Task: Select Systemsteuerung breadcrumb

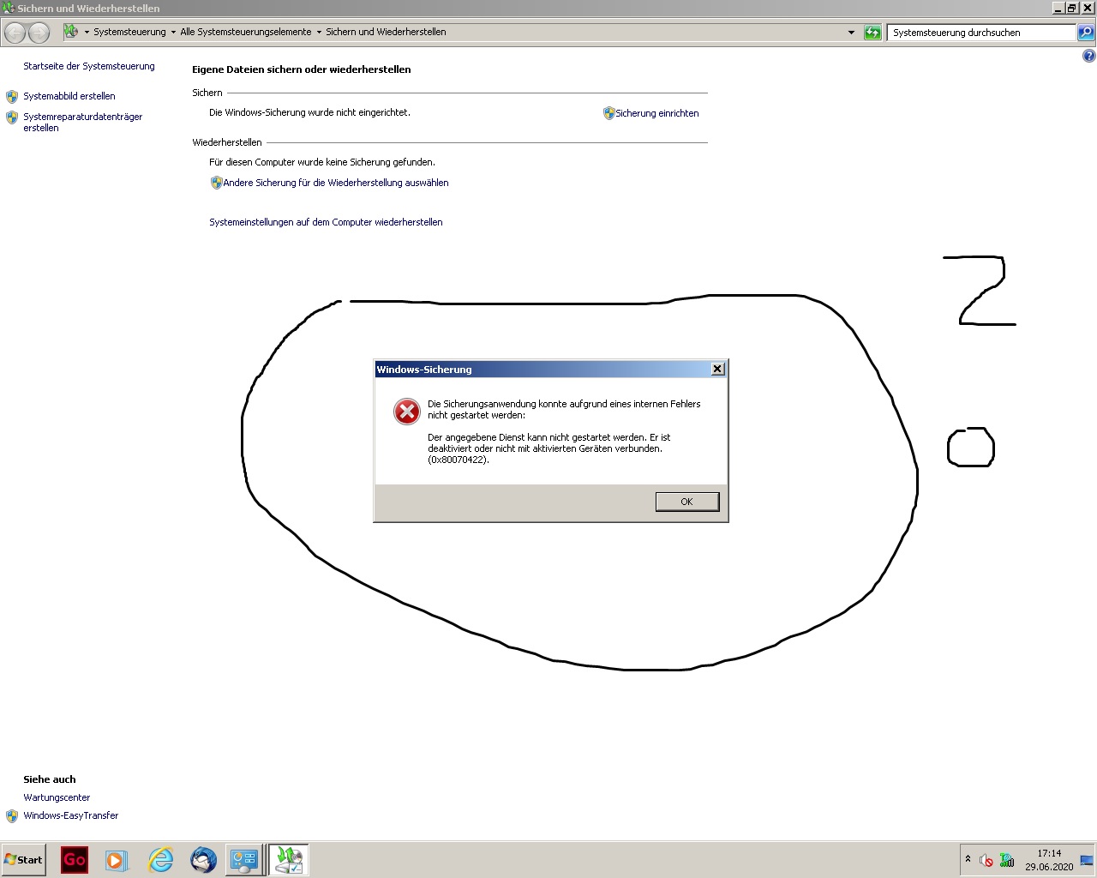Action: pyautogui.click(x=129, y=32)
